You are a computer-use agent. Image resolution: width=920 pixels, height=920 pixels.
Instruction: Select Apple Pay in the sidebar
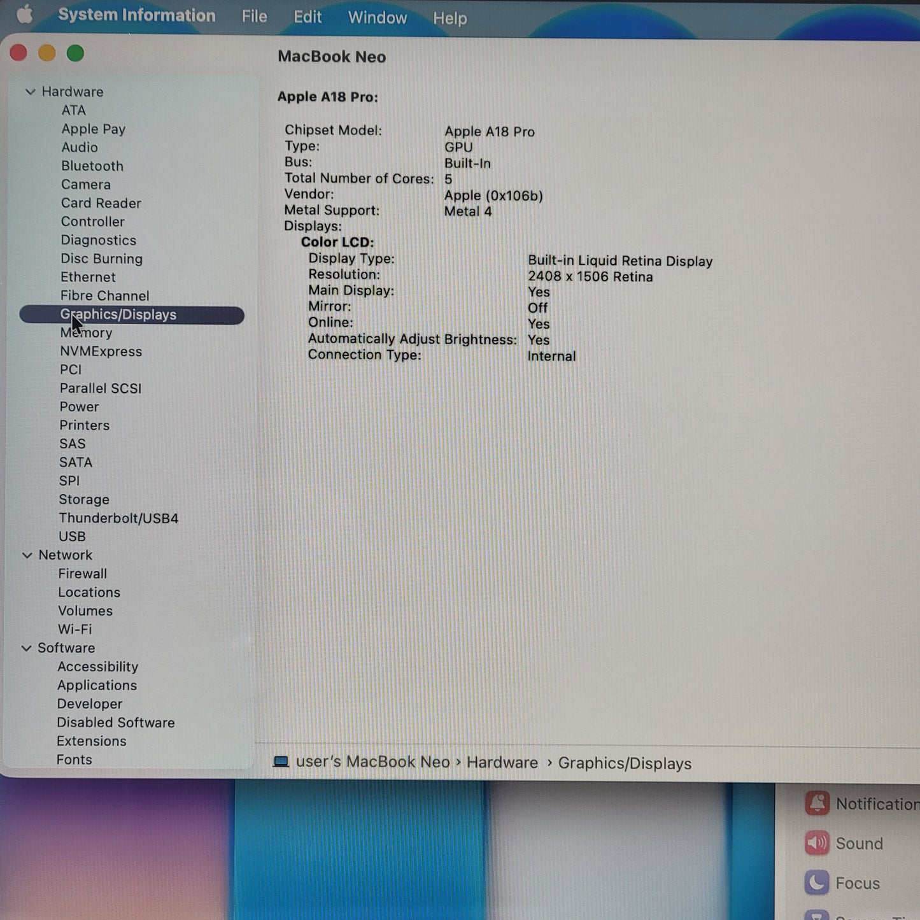pos(93,129)
